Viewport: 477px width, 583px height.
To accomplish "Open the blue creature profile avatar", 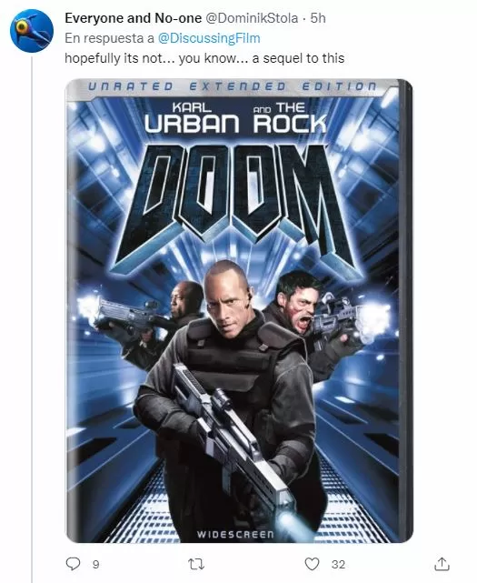I will [x=32, y=31].
